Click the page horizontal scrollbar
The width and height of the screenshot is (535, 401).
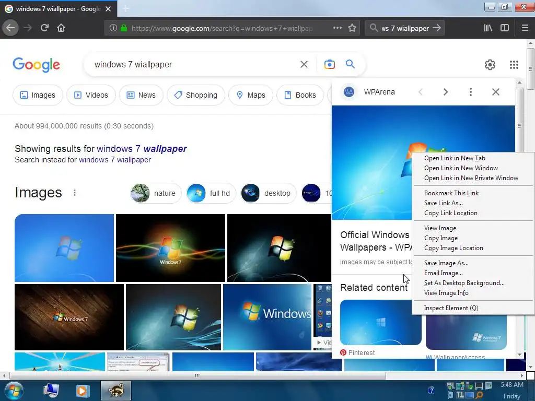(x=197, y=375)
